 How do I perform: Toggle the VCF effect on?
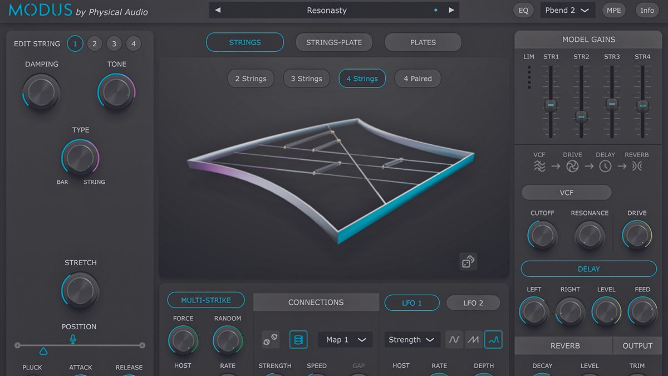pos(566,193)
